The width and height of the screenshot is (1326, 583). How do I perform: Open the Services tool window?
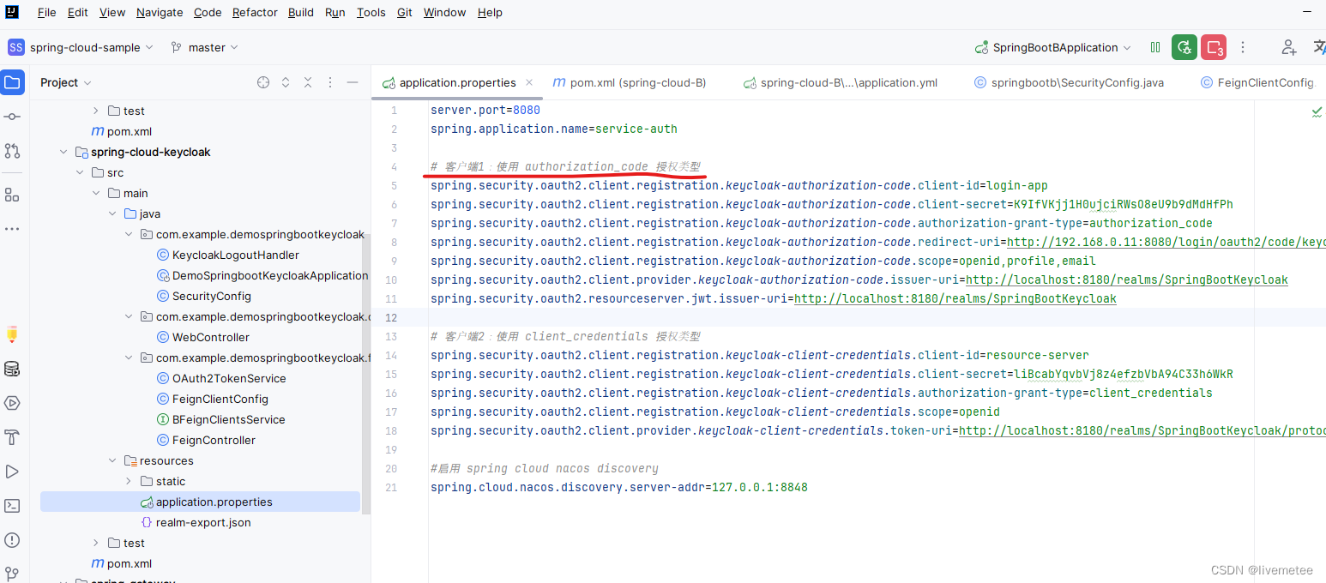click(12, 403)
